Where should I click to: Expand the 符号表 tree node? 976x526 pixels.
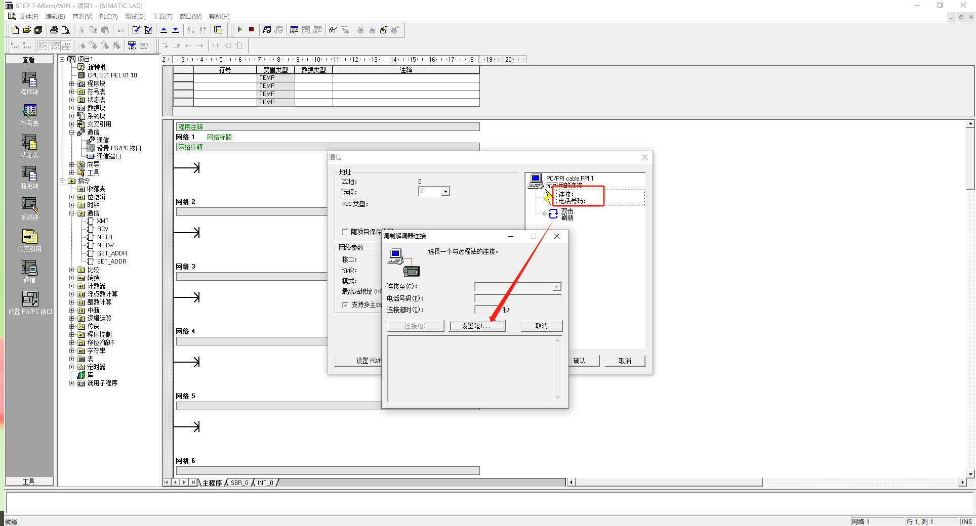pyautogui.click(x=72, y=92)
